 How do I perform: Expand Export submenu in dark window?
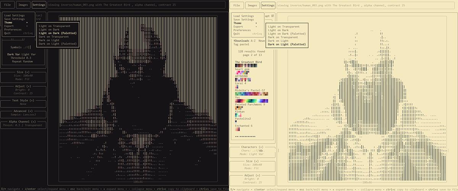click(16, 26)
